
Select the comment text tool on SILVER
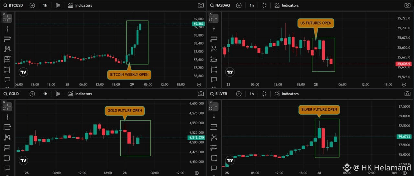pos(213,168)
